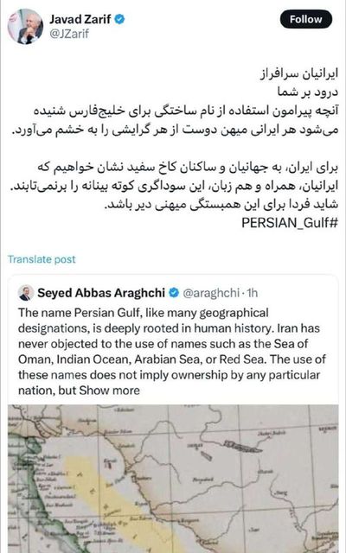Translate post to English
Screen dimensions: 346x553
point(42,259)
